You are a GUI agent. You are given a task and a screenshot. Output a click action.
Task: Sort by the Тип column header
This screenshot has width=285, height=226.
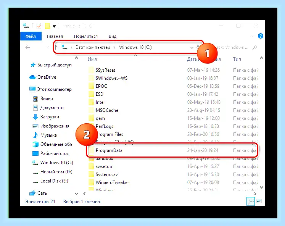click(x=237, y=59)
